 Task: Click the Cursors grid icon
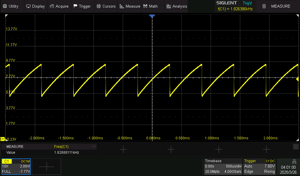click(98, 6)
